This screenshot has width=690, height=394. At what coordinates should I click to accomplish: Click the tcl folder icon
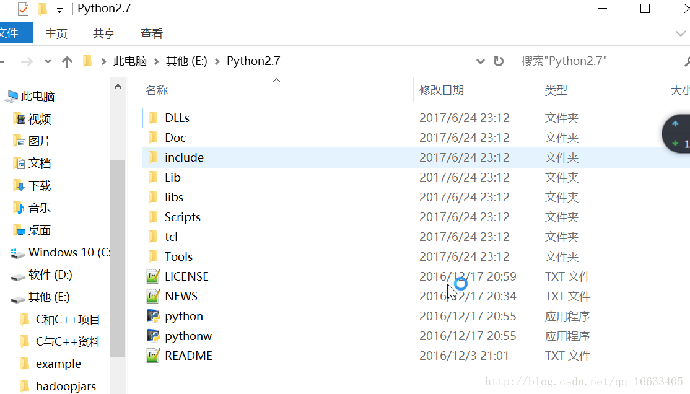[153, 237]
